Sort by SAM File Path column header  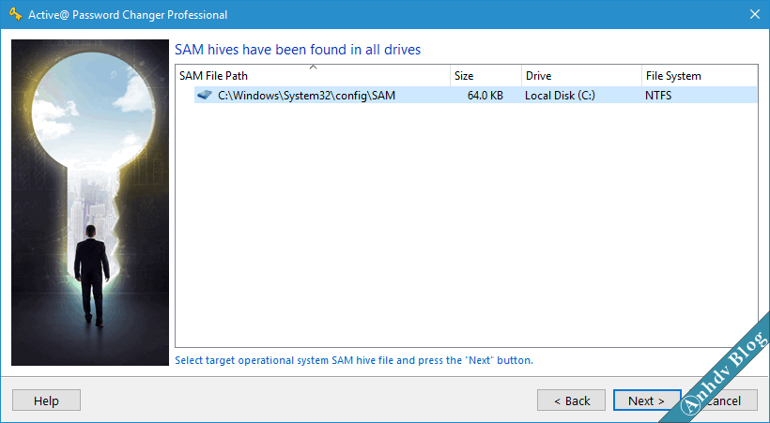pos(313,76)
